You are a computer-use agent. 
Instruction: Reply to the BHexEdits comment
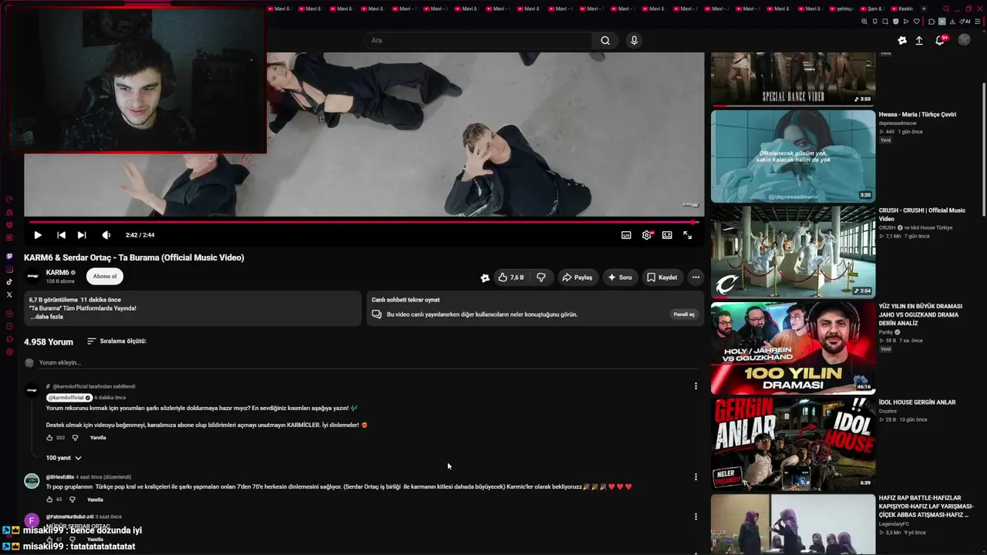95,499
